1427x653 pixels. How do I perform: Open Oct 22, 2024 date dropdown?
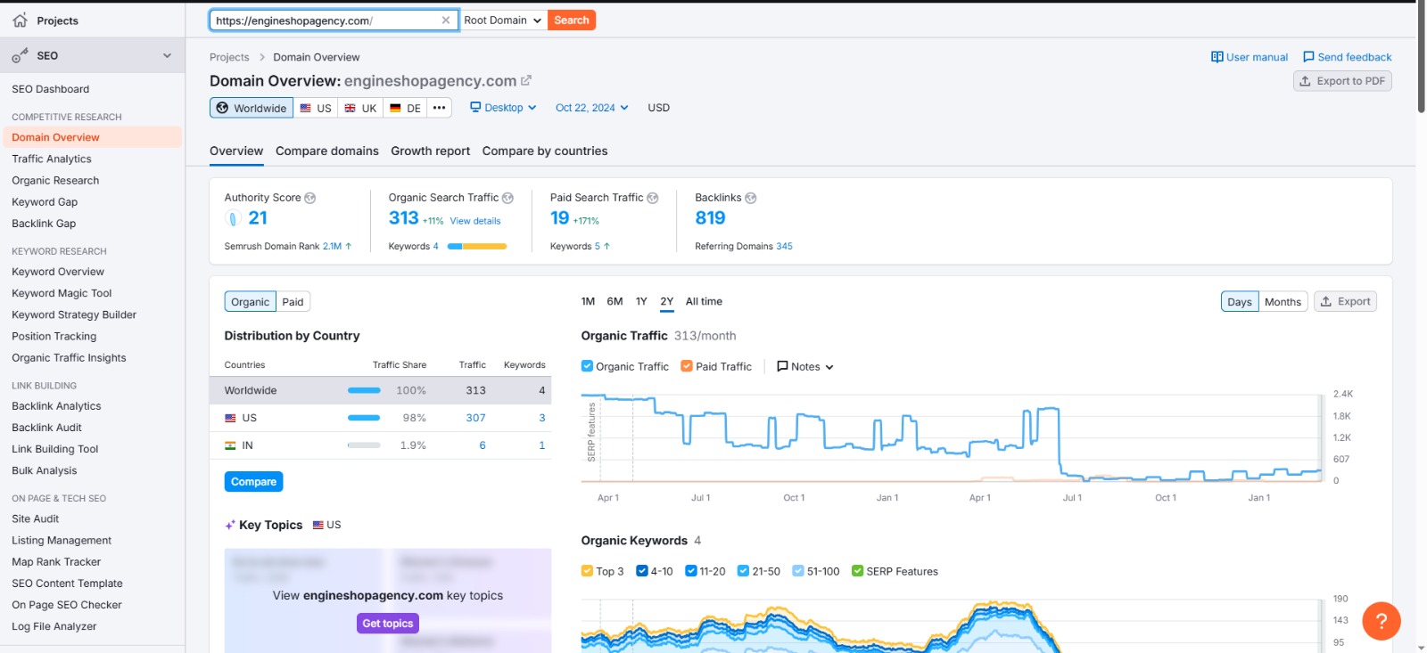[x=592, y=108]
